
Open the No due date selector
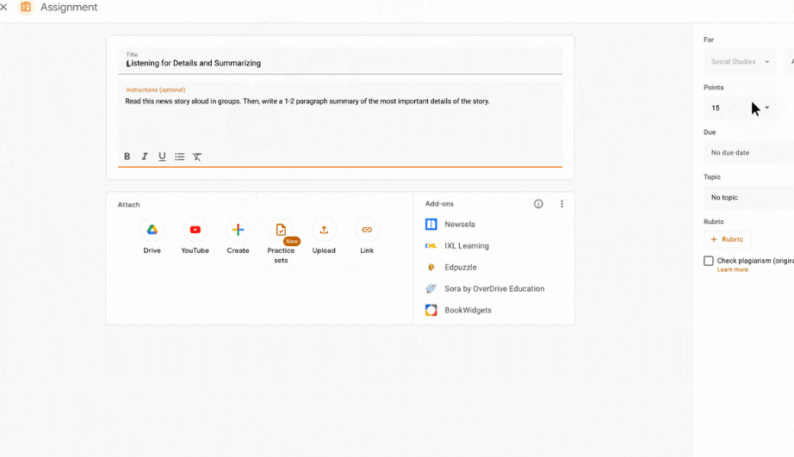[748, 153]
